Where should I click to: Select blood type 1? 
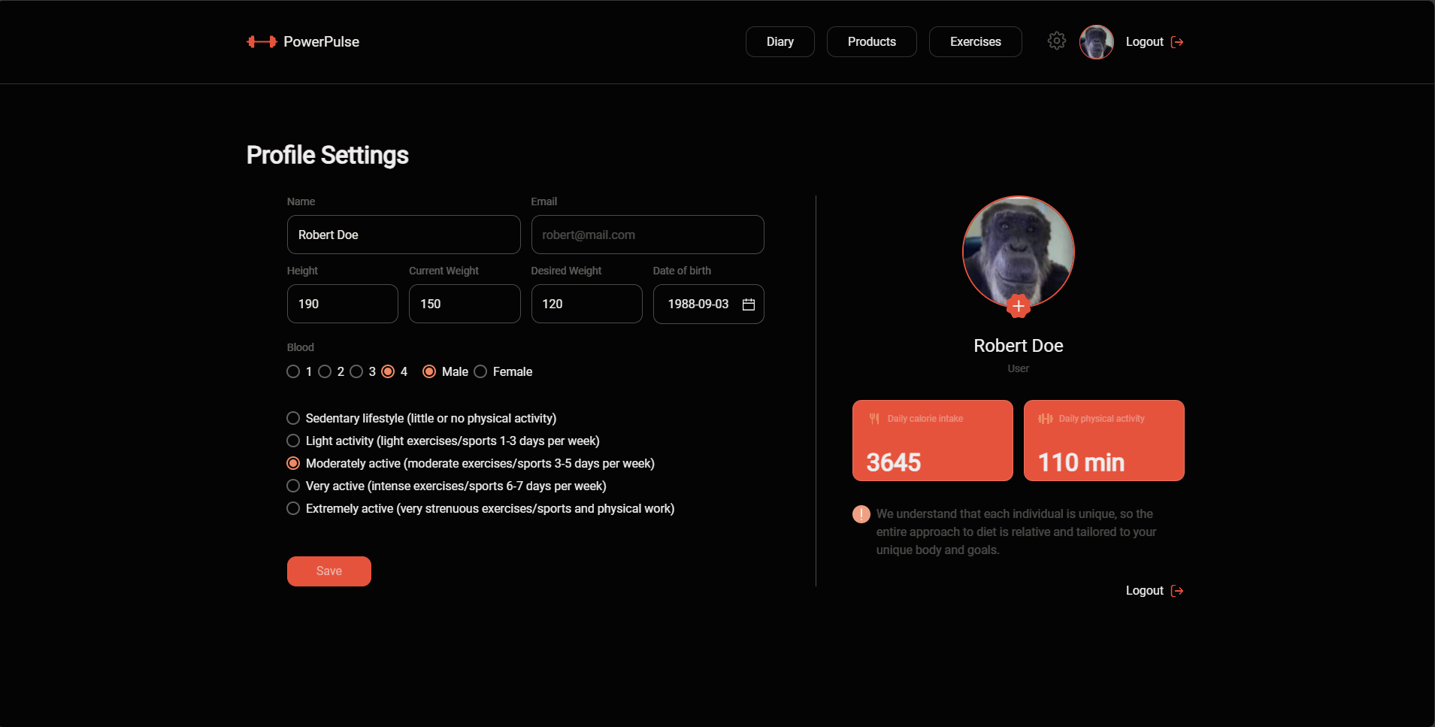click(293, 371)
